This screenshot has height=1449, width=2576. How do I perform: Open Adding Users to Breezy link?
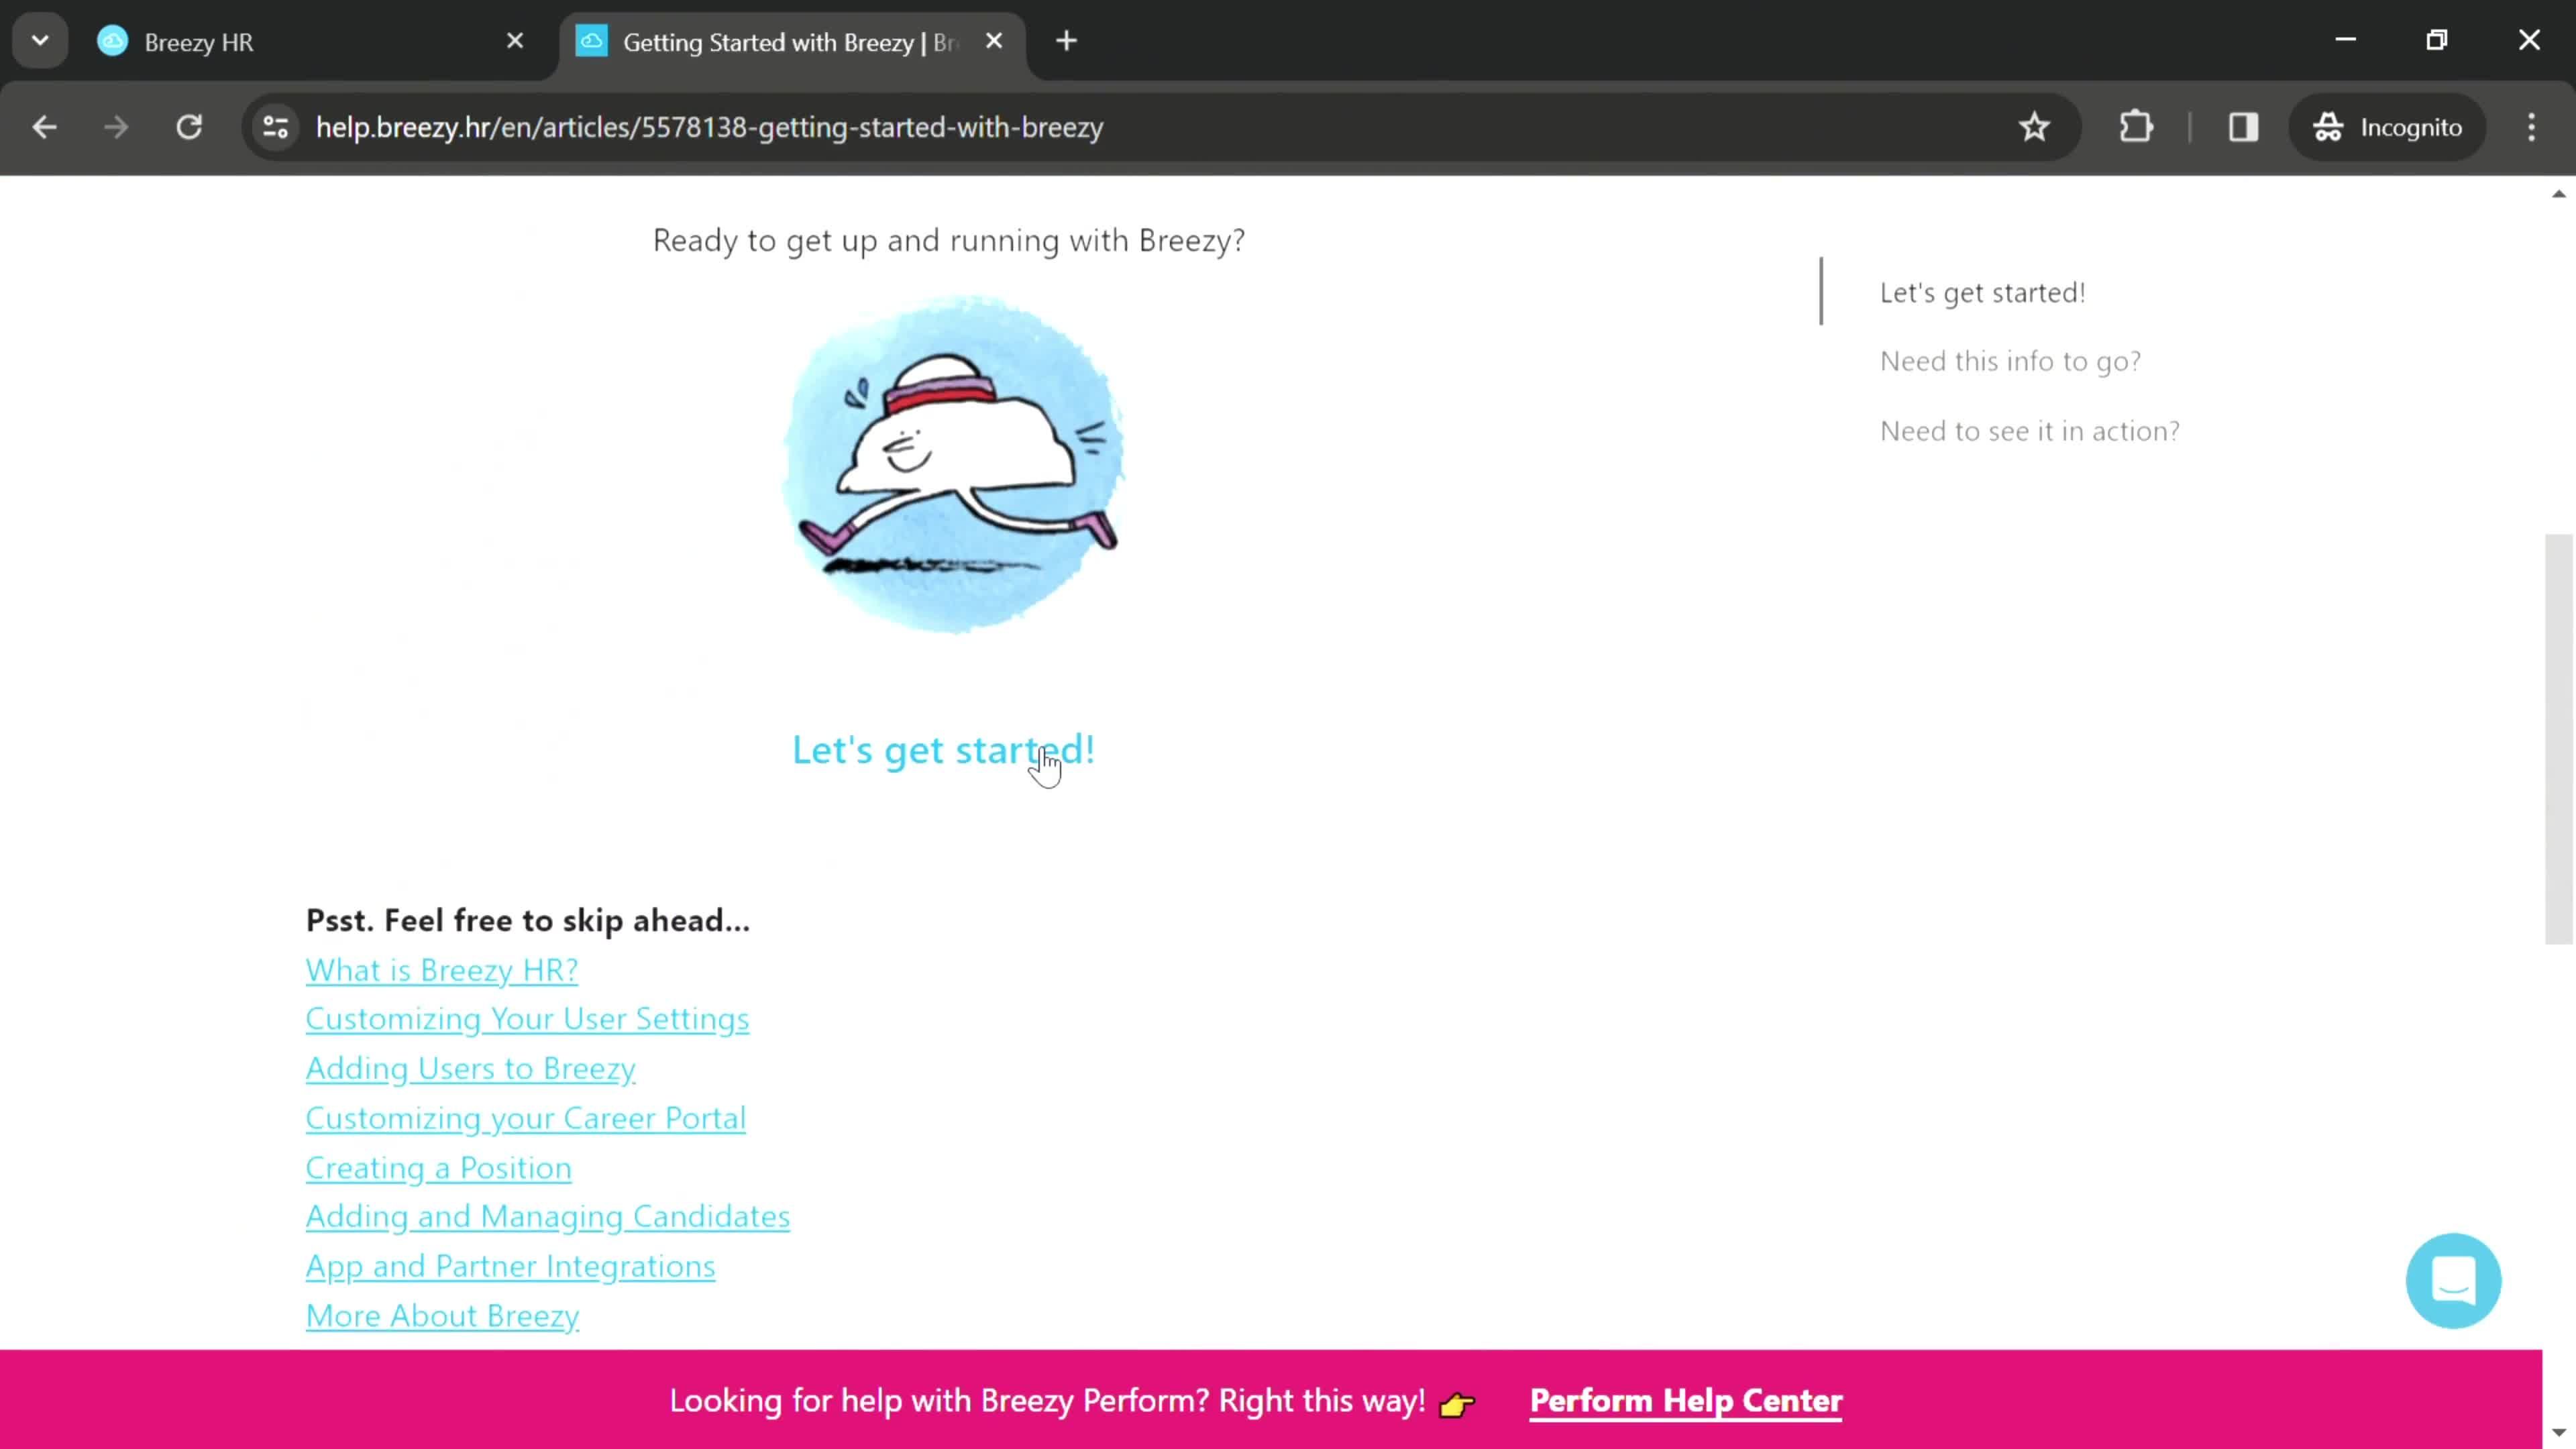click(x=470, y=1069)
